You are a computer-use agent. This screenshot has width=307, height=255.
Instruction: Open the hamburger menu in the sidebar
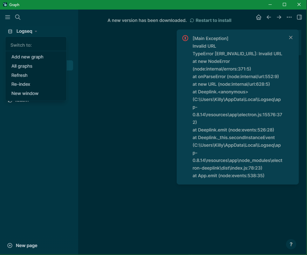click(x=8, y=17)
